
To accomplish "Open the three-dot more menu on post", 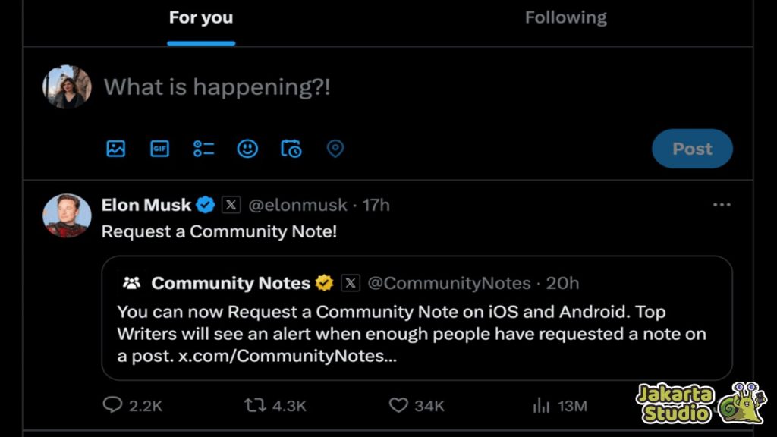I will click(x=722, y=205).
